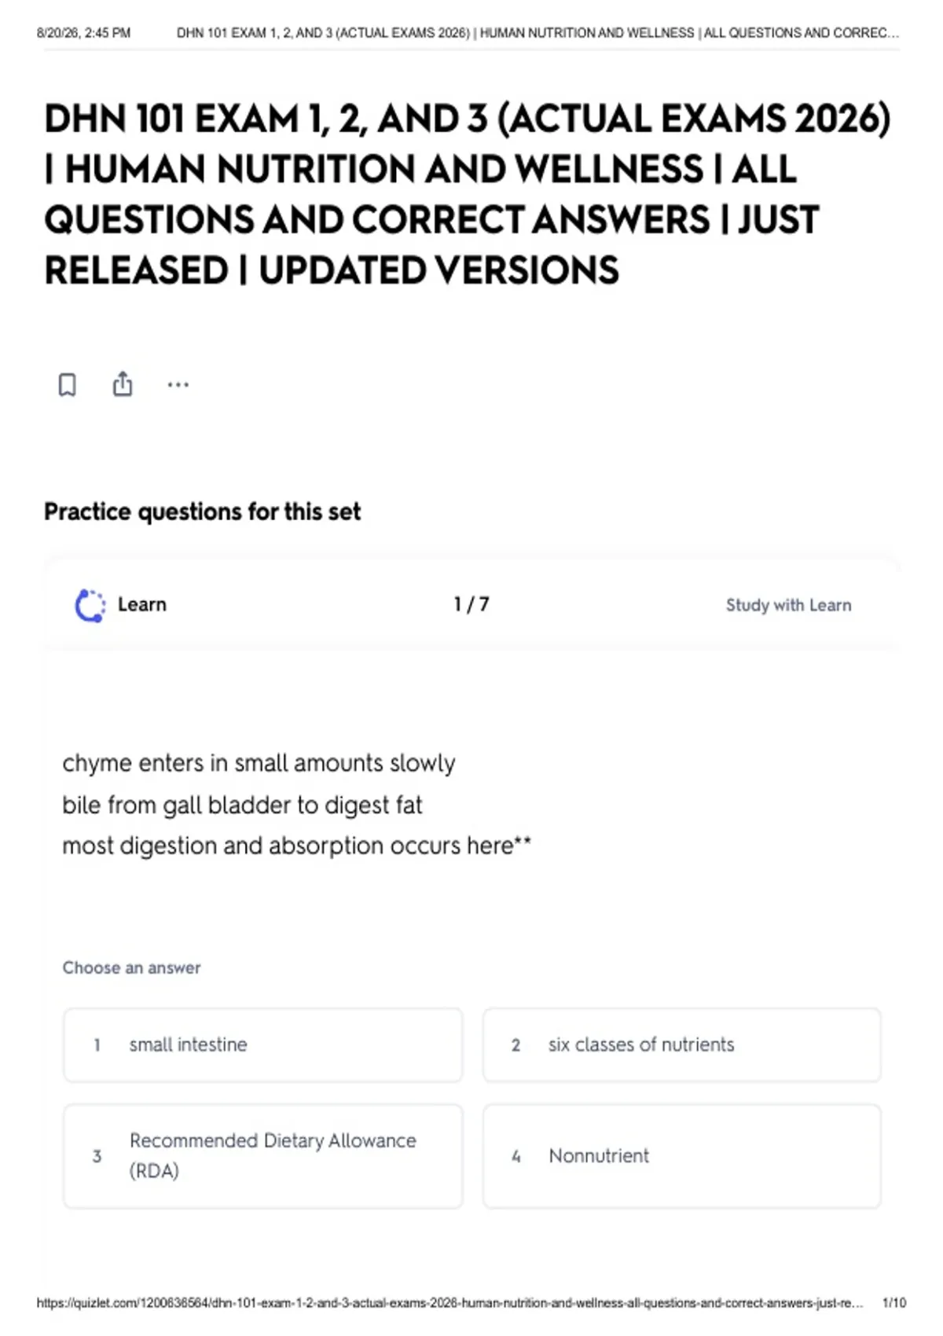Click the 1 / 7 question counter
Screen dimensions: 943x1336
pos(472,604)
